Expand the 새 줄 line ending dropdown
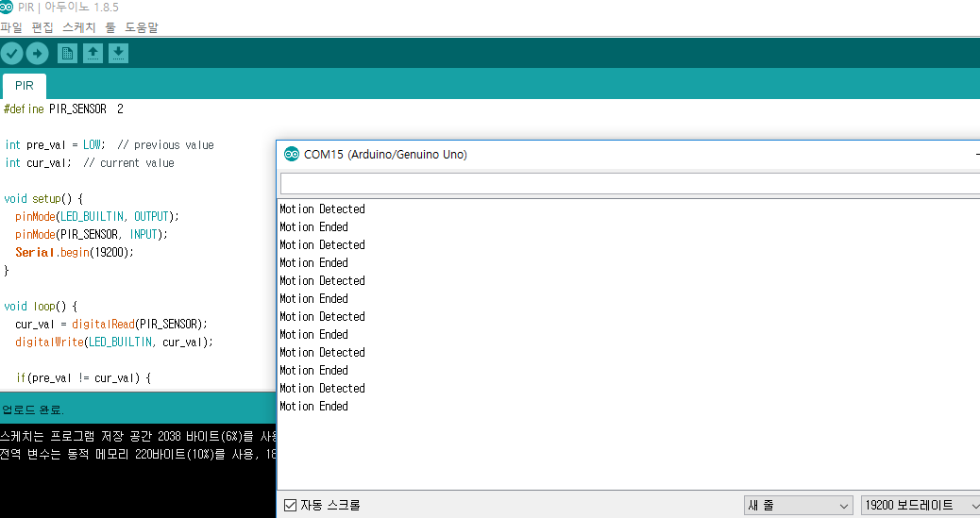 tap(798, 505)
